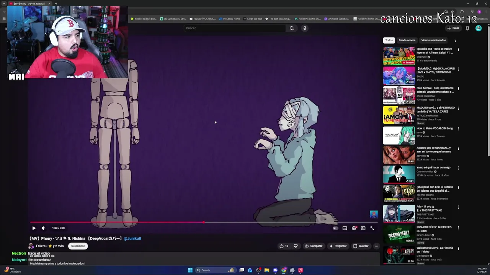Image resolution: width=490 pixels, height=275 pixels.
Task: Open the (5) Dashboard / Stre... bookmark
Action: [x=173, y=19]
